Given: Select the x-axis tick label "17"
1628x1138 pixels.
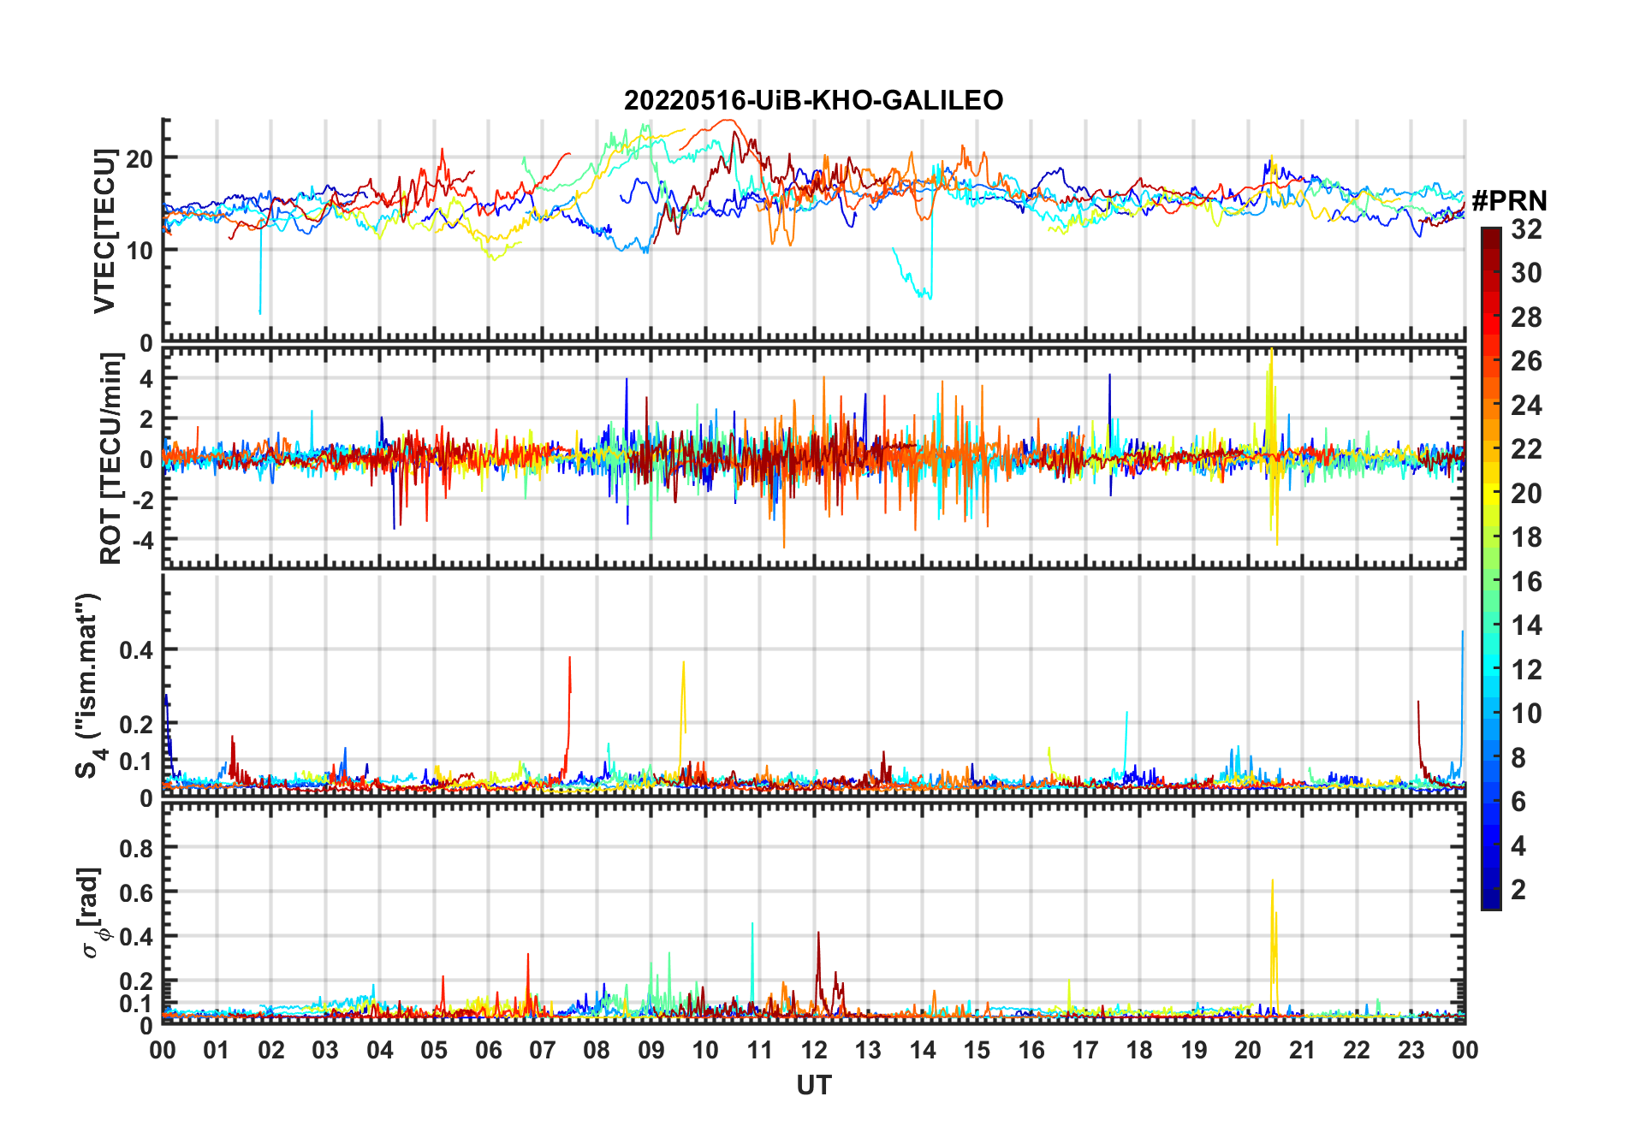Looking at the screenshot, I should 1084,1050.
